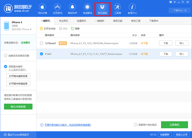Viewport: 192px width, 138px height.
Task: Select the 12.0beta5 firmware radio button
Action: coord(41,43)
